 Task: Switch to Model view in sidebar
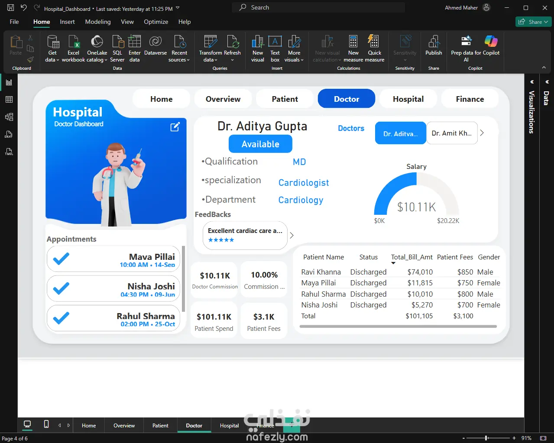click(x=9, y=117)
